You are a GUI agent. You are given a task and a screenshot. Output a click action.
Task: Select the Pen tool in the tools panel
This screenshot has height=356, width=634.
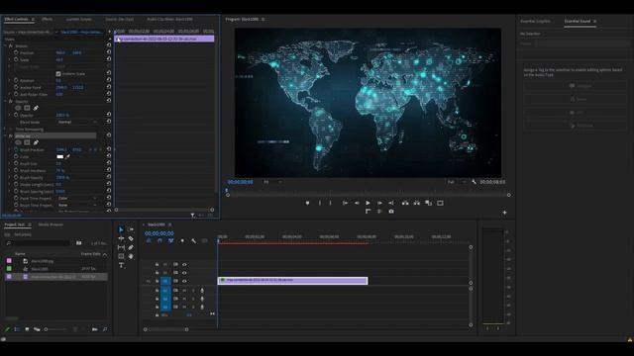pos(131,247)
